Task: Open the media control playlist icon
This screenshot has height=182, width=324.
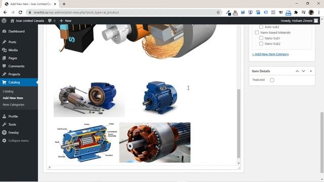Action: [303, 12]
